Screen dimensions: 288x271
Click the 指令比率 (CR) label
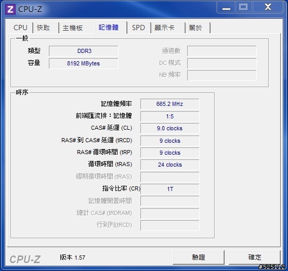[x=121, y=188]
